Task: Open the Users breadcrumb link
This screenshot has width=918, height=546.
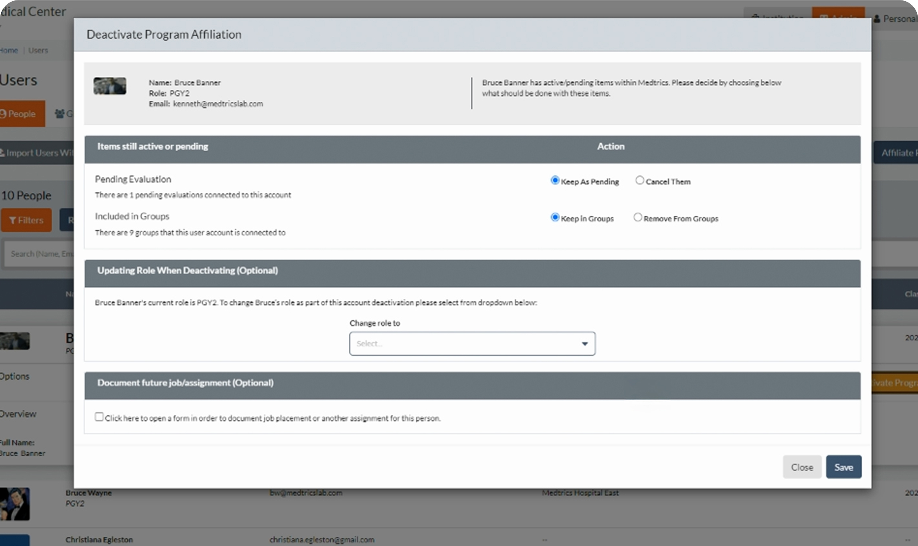Action: pyautogui.click(x=38, y=50)
